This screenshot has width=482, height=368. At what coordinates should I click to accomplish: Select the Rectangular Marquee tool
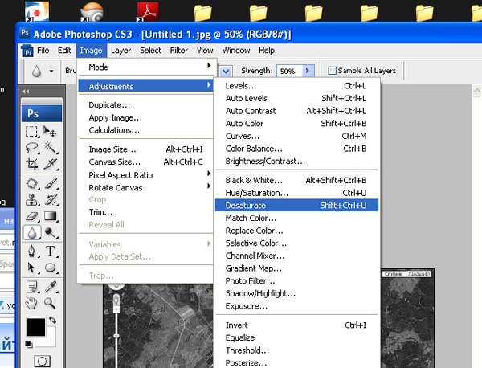(31, 132)
